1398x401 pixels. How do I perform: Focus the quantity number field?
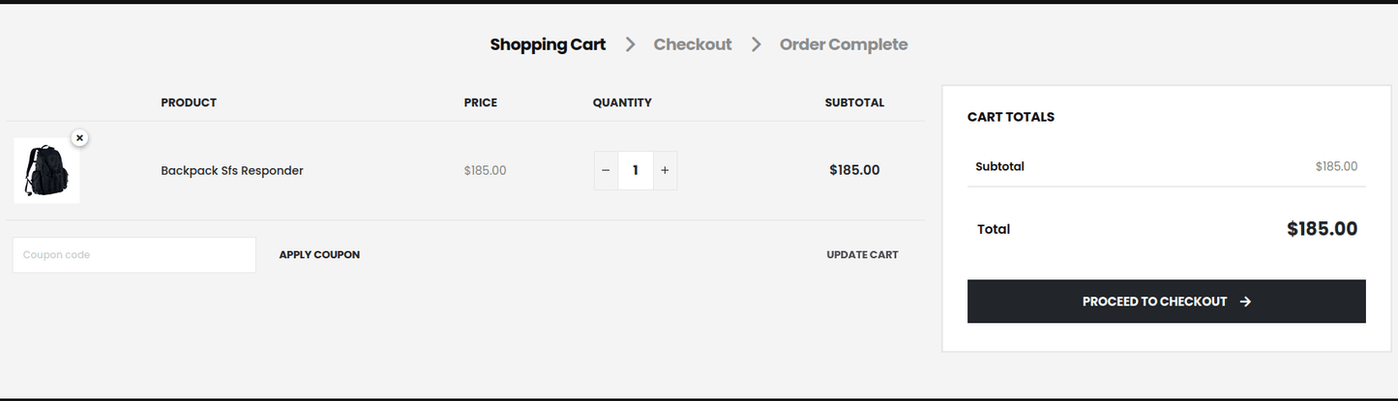[636, 170]
